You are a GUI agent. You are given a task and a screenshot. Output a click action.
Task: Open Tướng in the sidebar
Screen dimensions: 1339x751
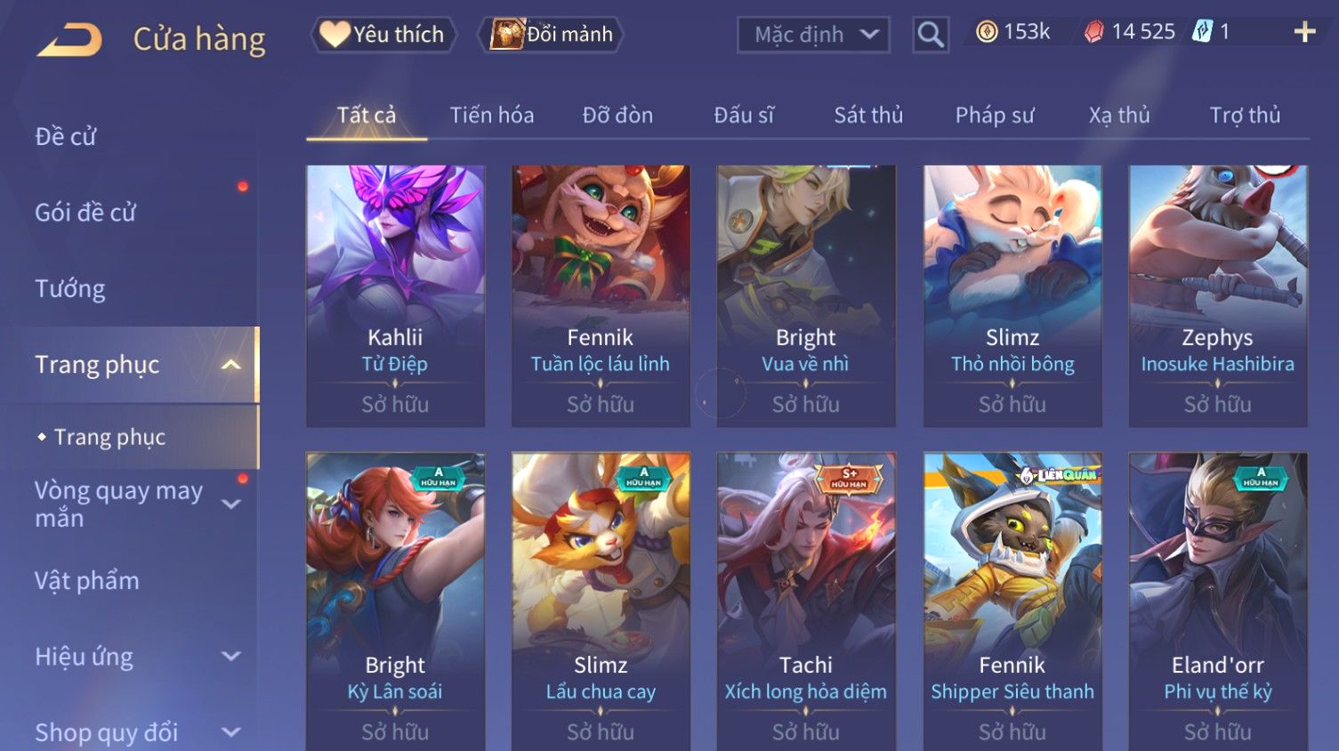[70, 289]
